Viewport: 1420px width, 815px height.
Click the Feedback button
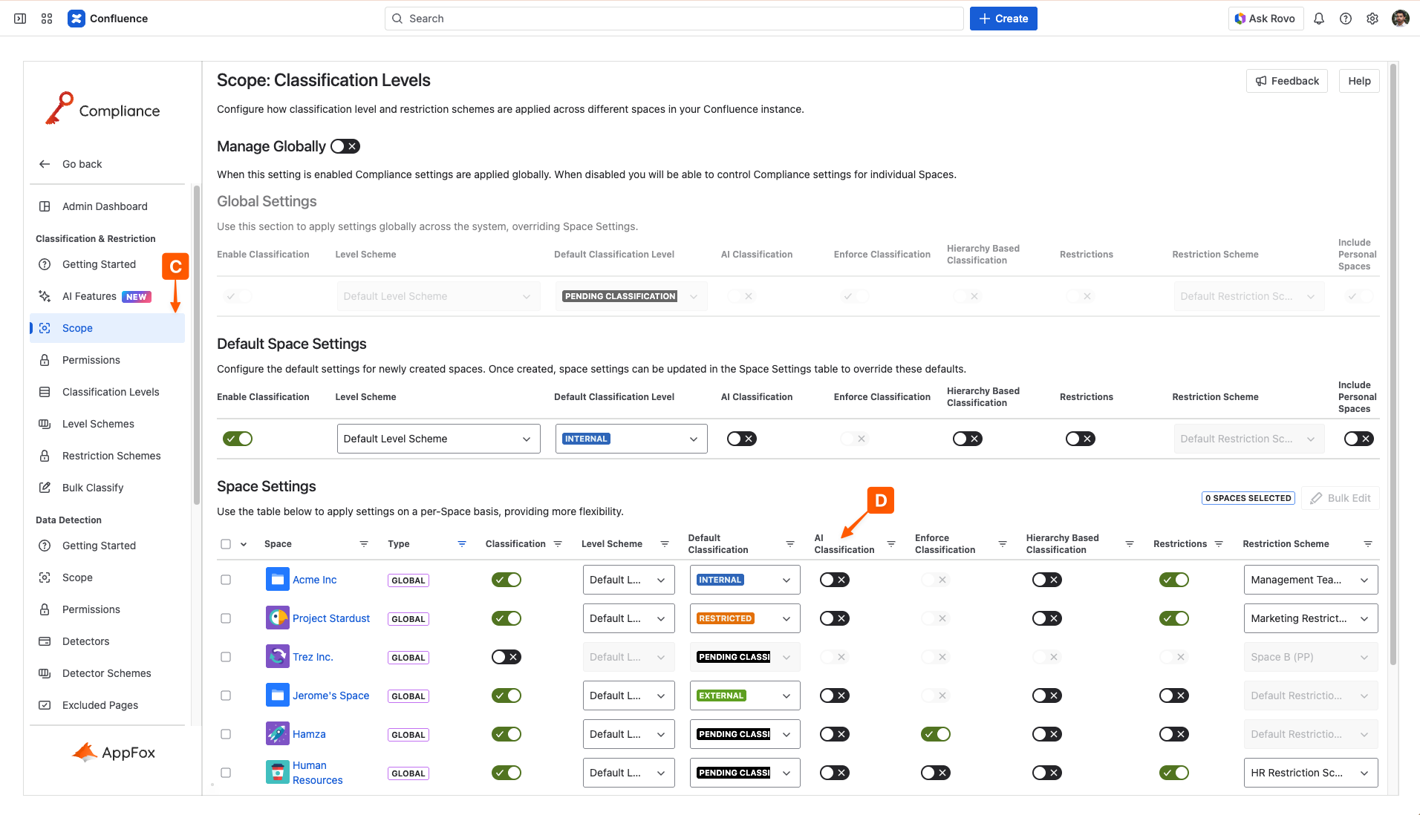[x=1287, y=81]
